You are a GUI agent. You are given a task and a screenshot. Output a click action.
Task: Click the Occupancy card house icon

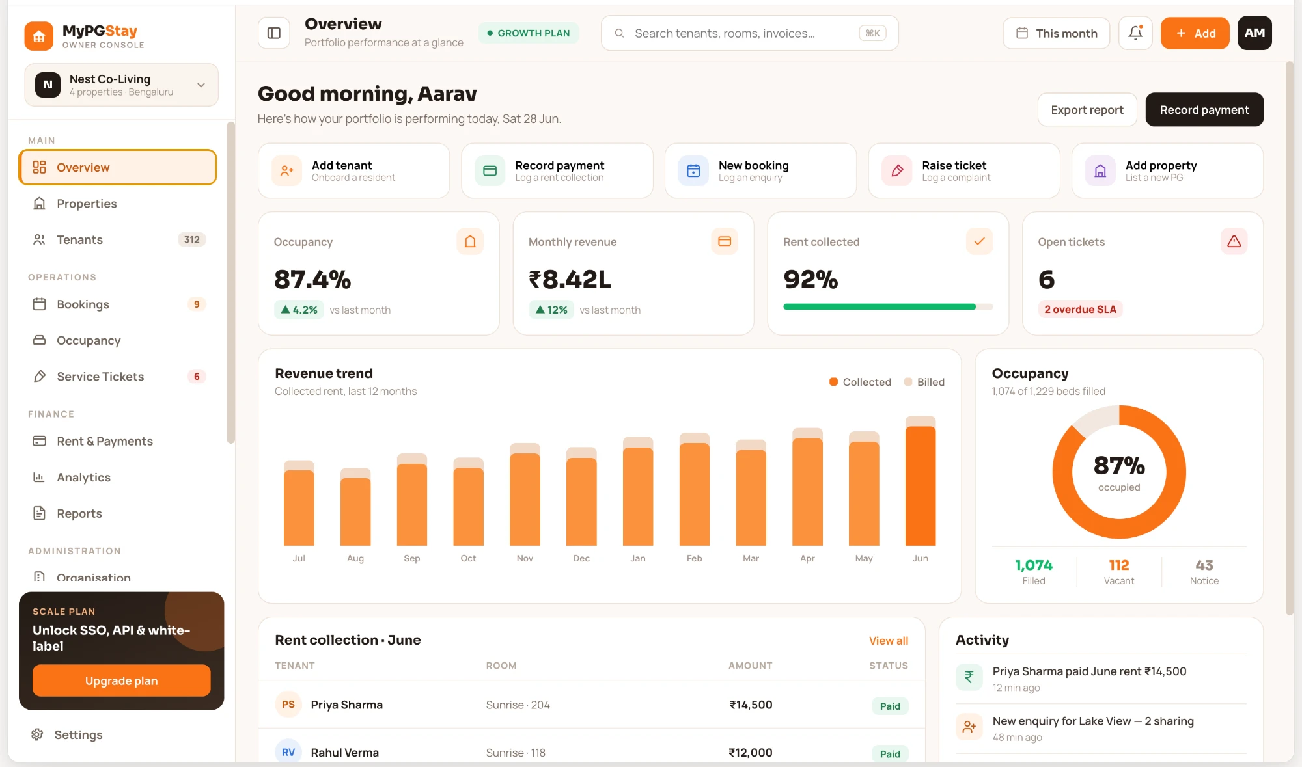coord(470,241)
